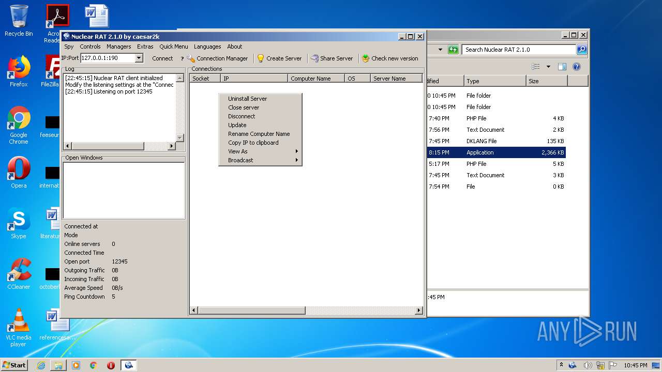The image size is (662, 372).
Task: Open Explorer address history dropdown arrow
Action: (440, 50)
